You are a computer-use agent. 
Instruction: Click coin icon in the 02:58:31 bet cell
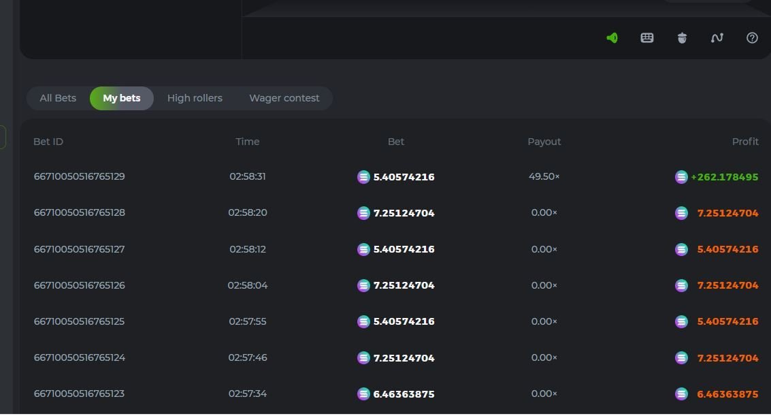(x=363, y=177)
